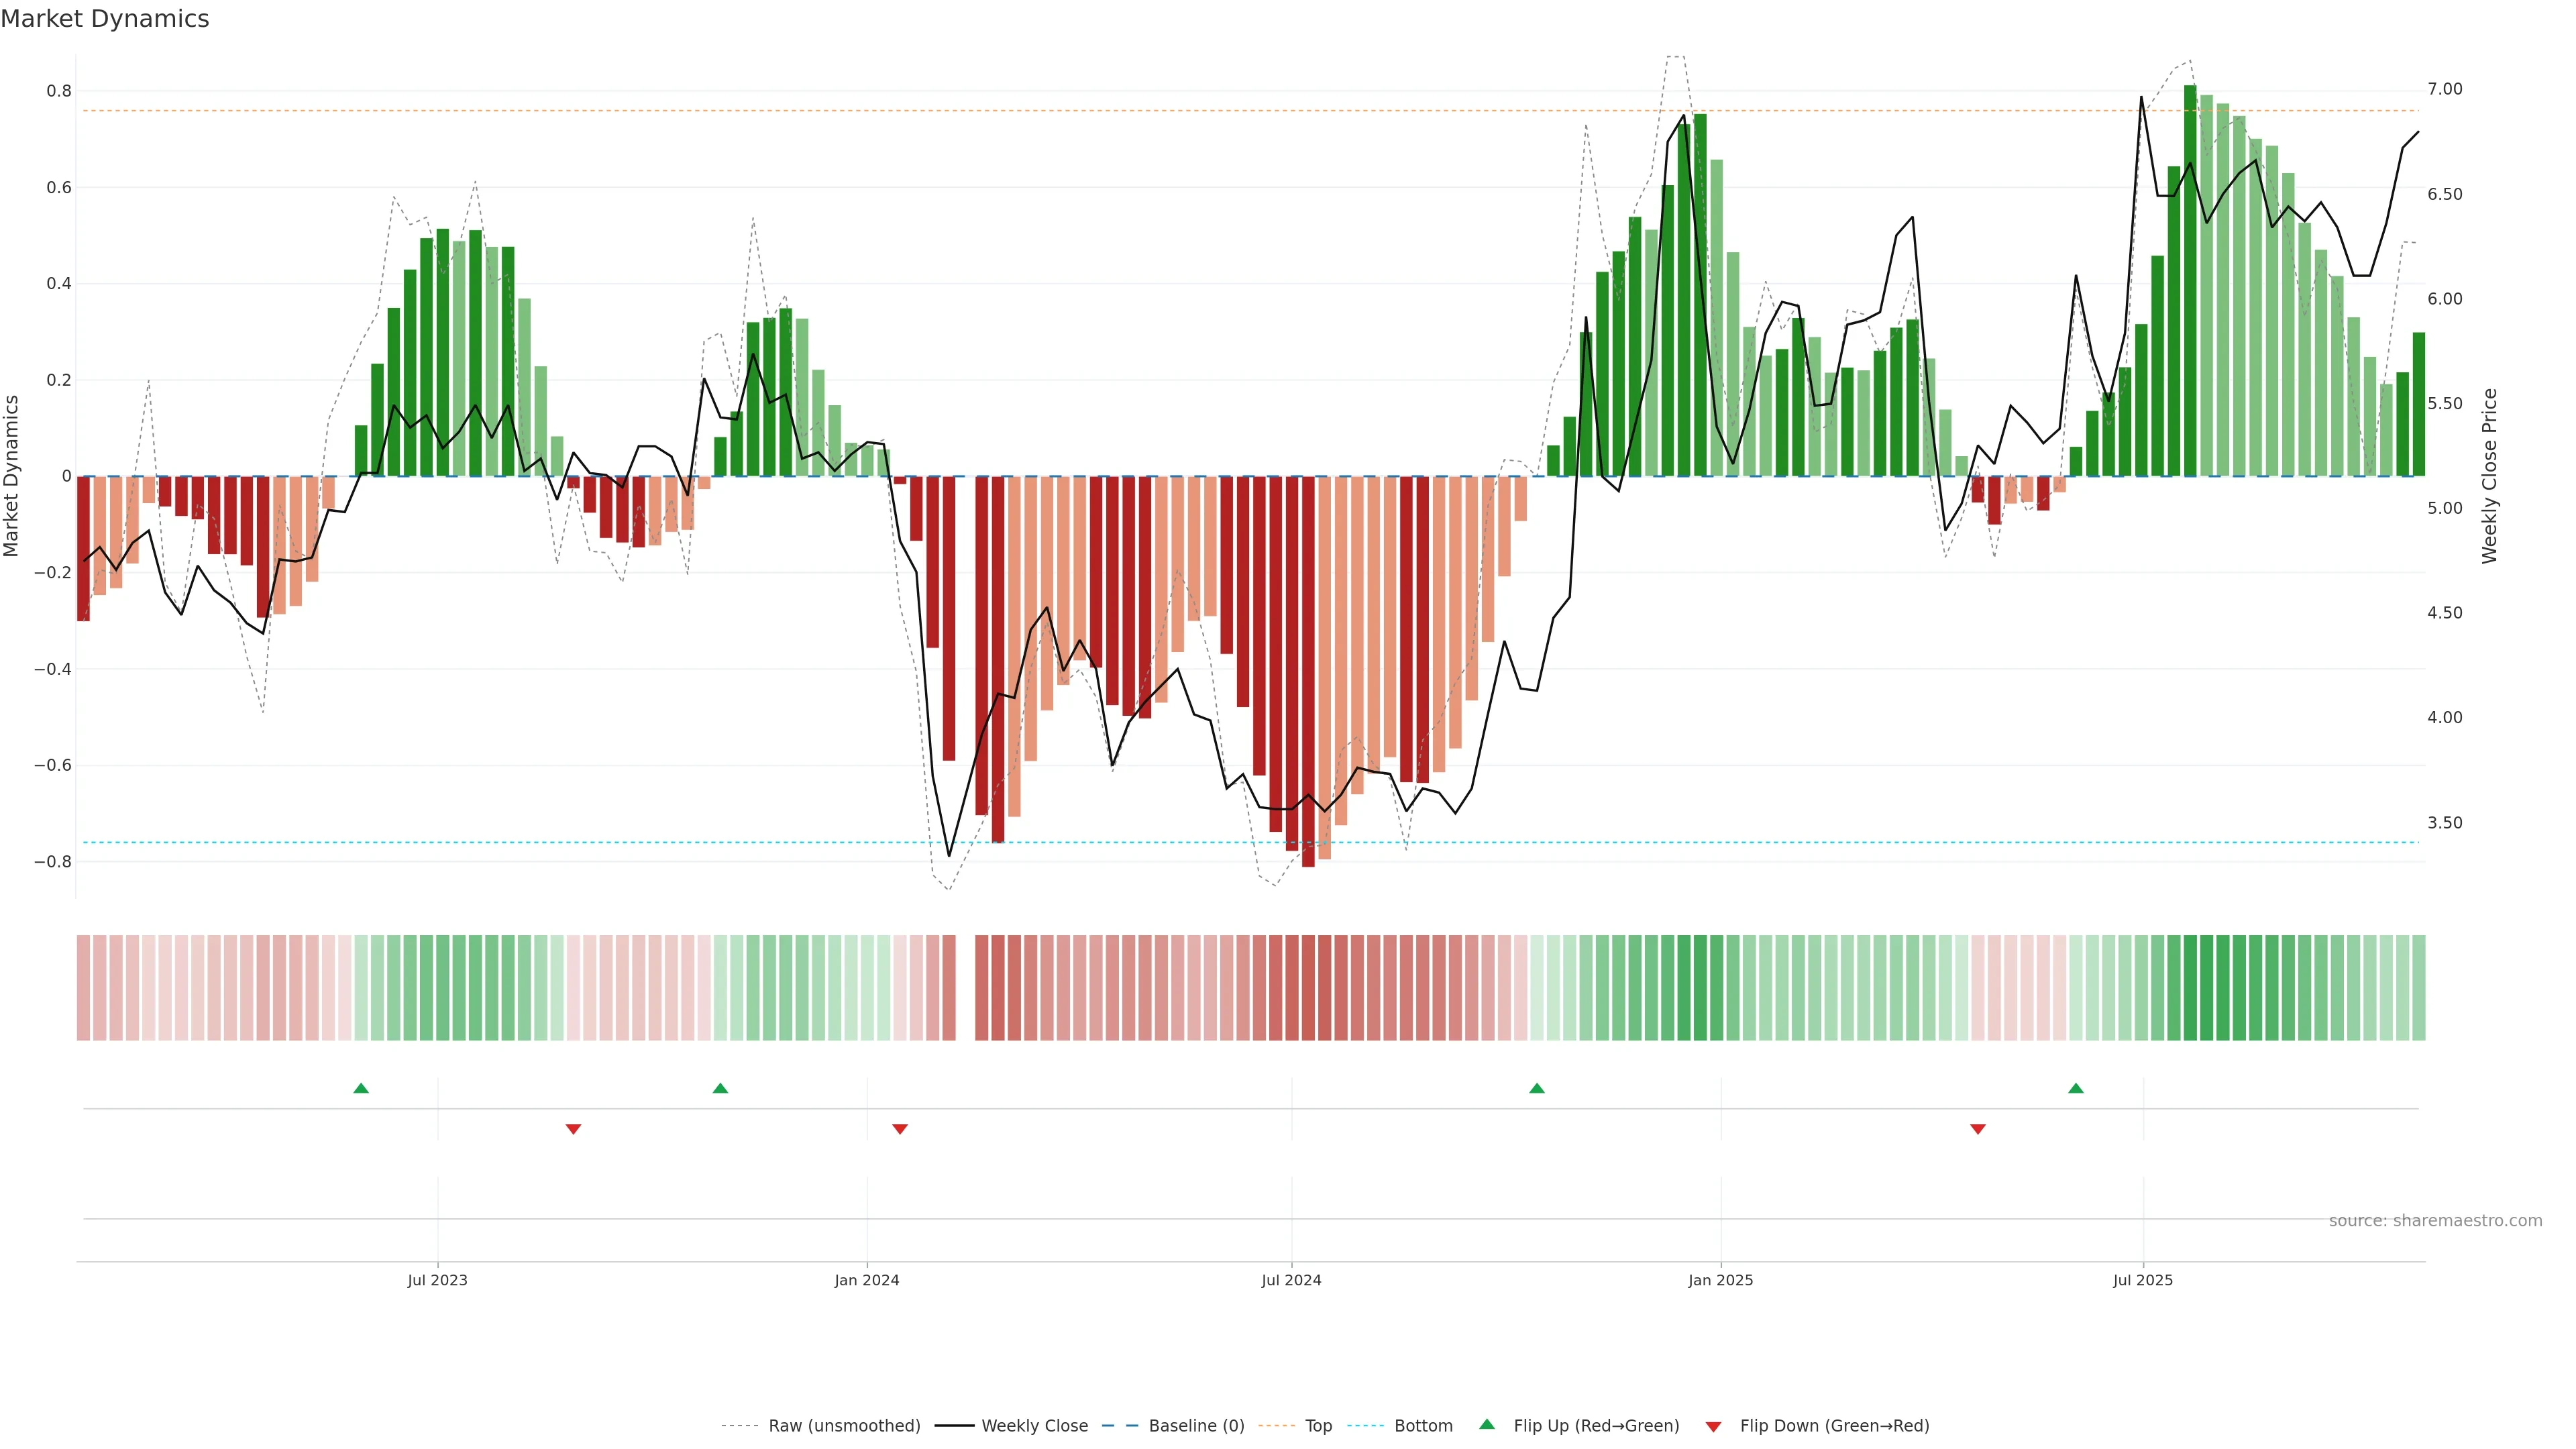Click the first green flip-up triangle marker

(x=361, y=1088)
